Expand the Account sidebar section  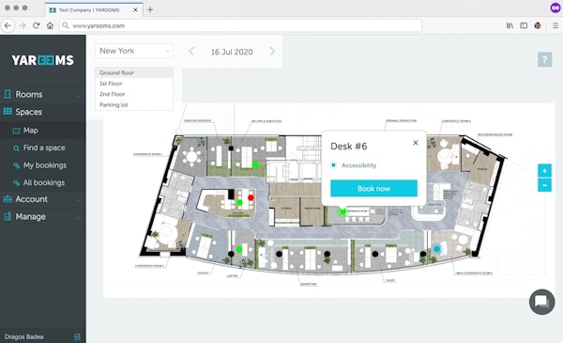(43, 199)
